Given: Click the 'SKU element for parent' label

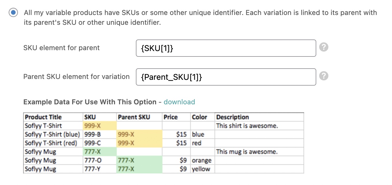Looking at the screenshot, I should pos(61,48).
